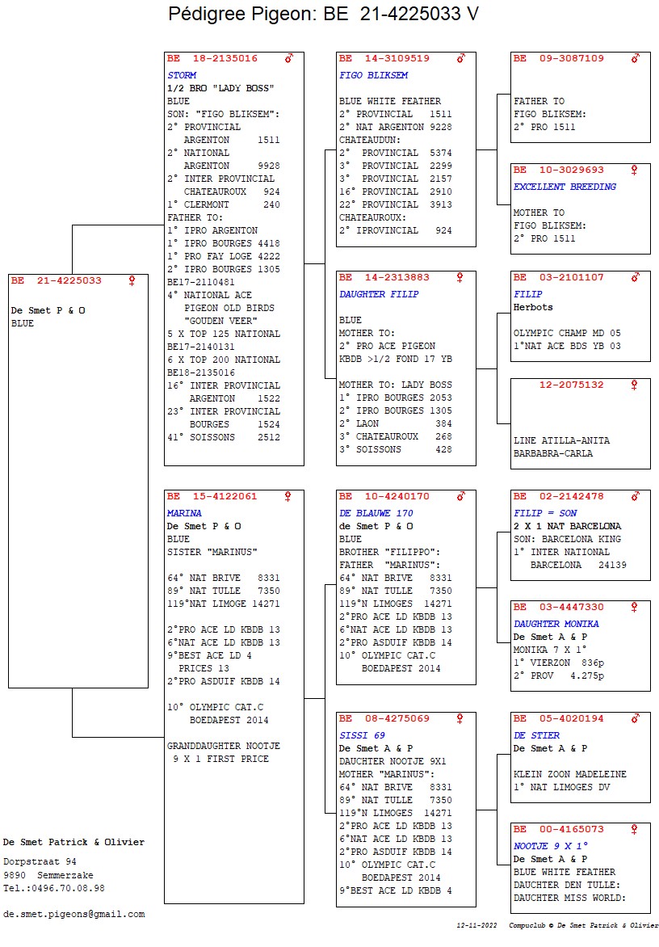Screen dimensions: 659x947
Task: Click the female symbol on NOOTJE 9 X 1° box
Action: (x=635, y=830)
